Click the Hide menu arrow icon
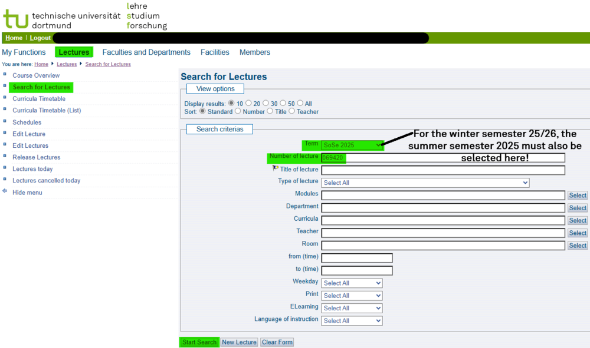Screen dimensions: 590x348 [x=5, y=191]
